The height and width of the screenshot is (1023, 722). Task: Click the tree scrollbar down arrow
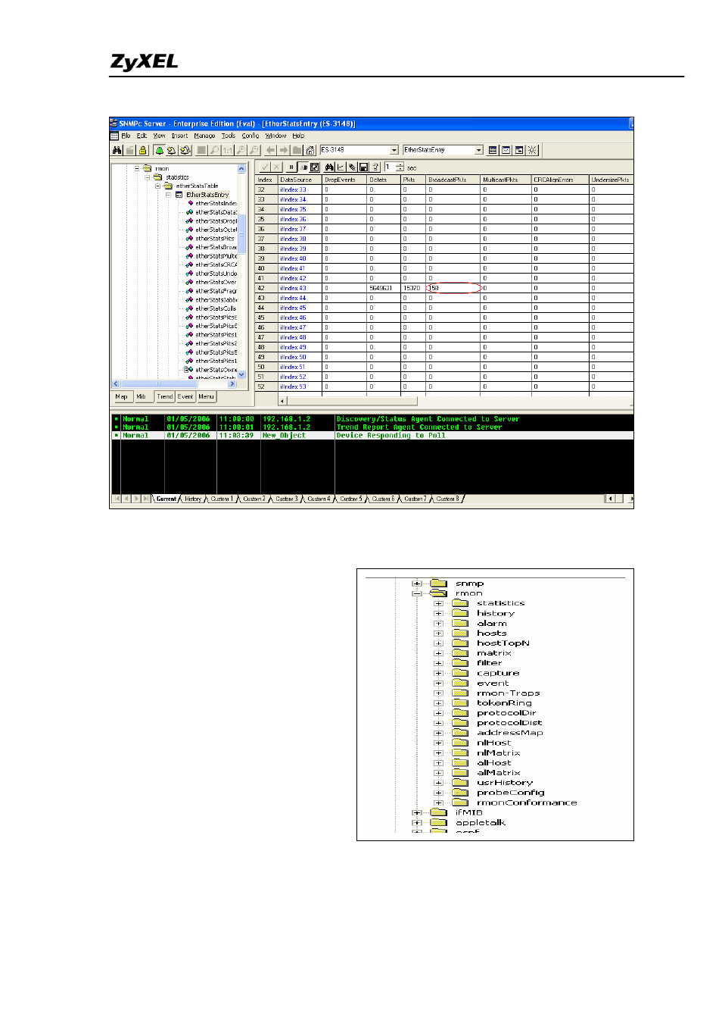coord(242,374)
